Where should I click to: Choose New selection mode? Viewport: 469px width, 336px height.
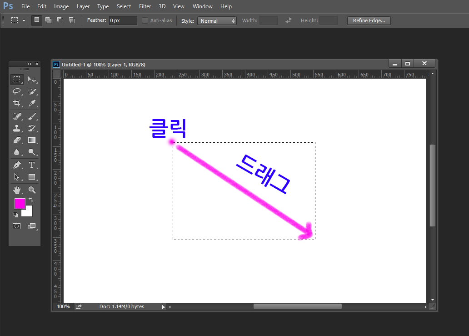[36, 20]
